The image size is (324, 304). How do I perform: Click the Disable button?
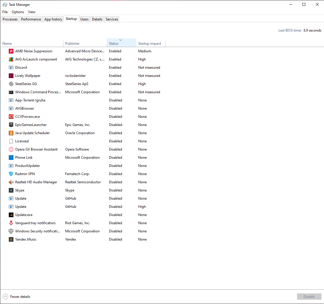click(x=309, y=297)
